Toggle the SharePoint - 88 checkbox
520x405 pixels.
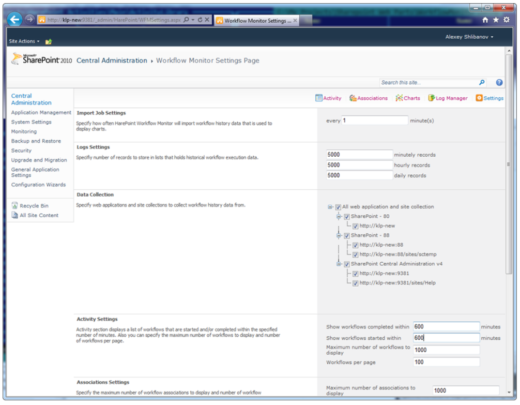coord(346,236)
